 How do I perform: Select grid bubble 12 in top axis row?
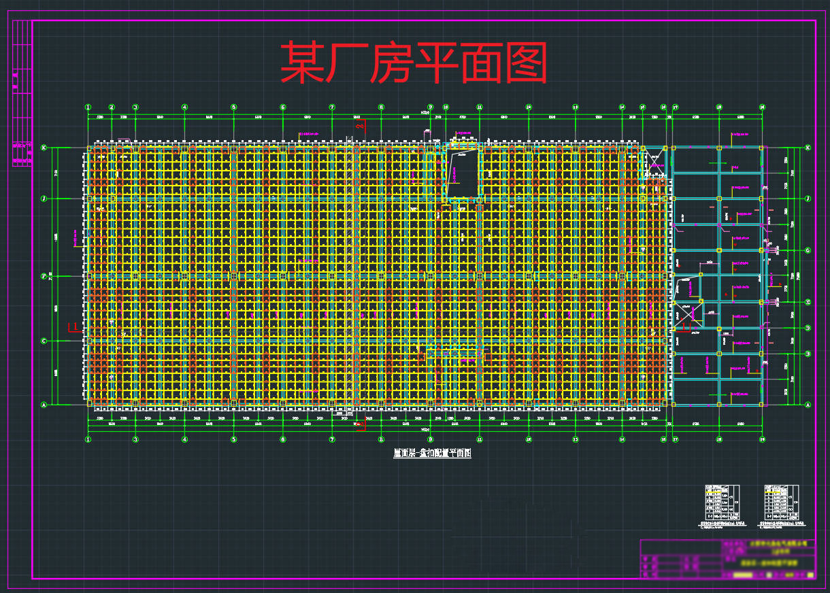[x=529, y=107]
